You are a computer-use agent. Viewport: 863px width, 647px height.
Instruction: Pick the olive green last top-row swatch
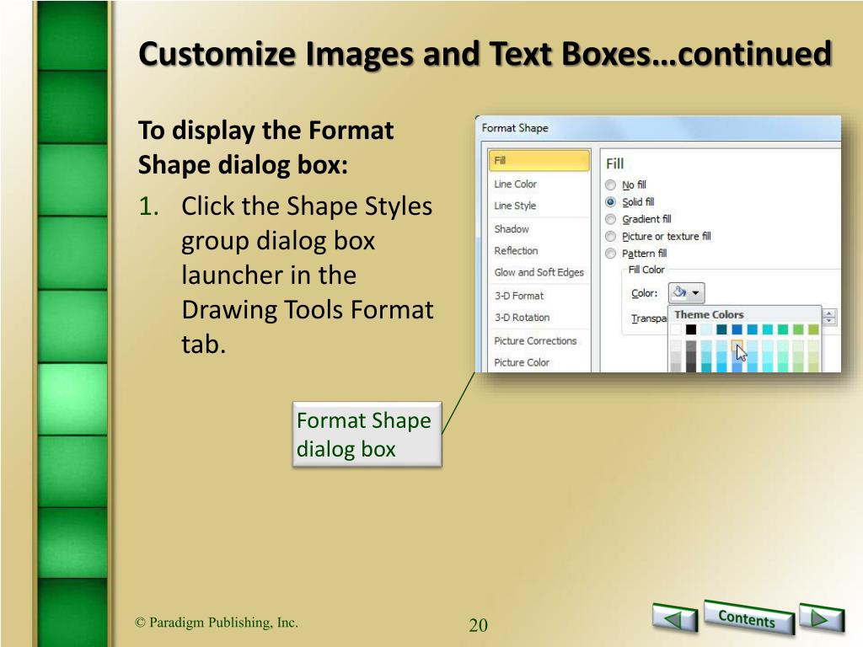point(813,329)
